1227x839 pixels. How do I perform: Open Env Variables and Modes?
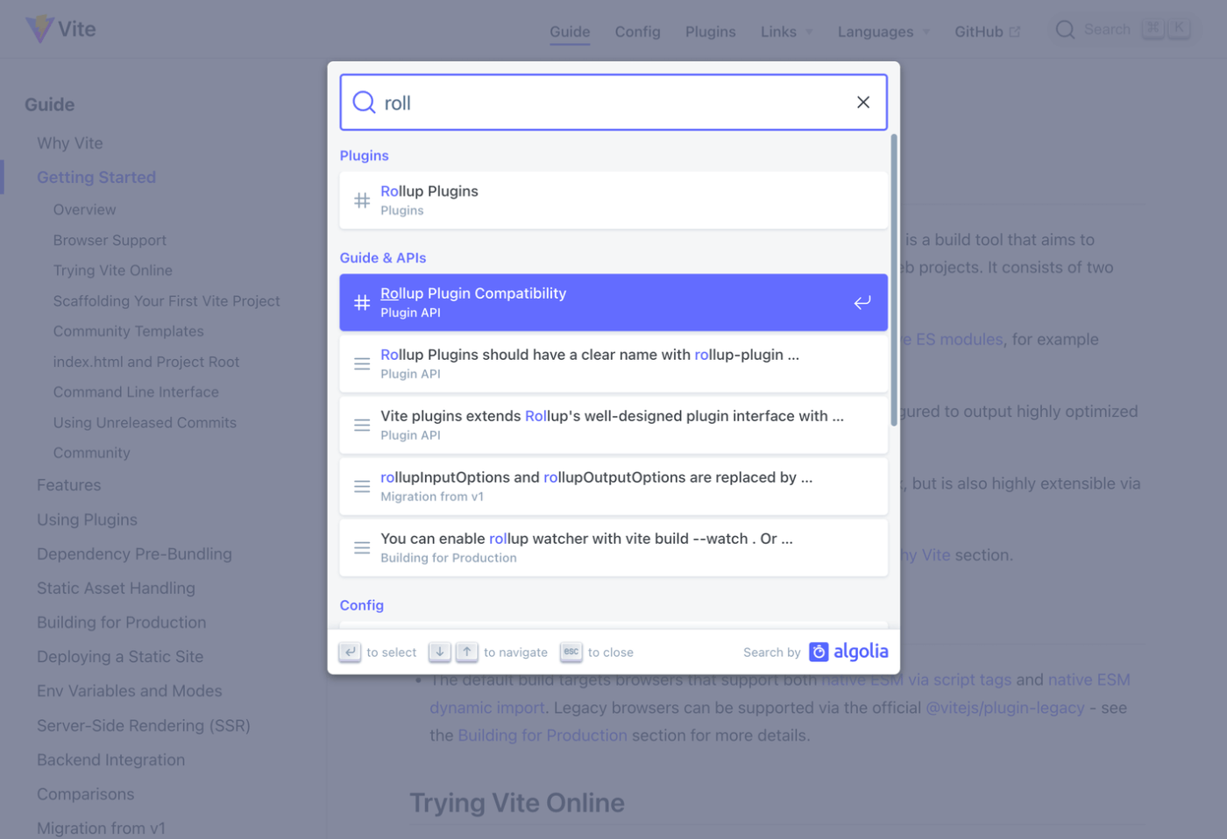click(x=130, y=691)
